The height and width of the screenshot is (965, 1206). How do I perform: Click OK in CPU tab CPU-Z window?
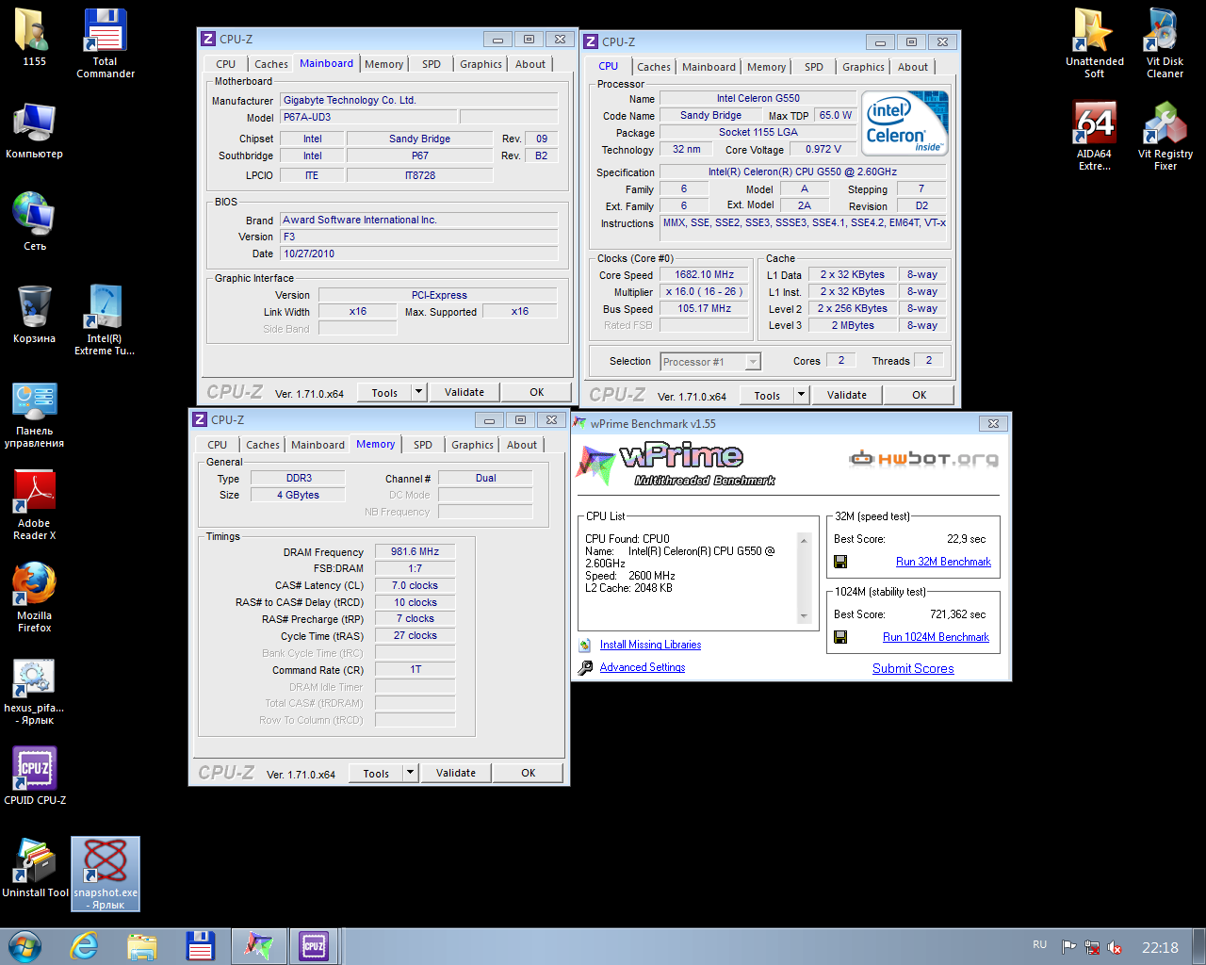[x=919, y=395]
